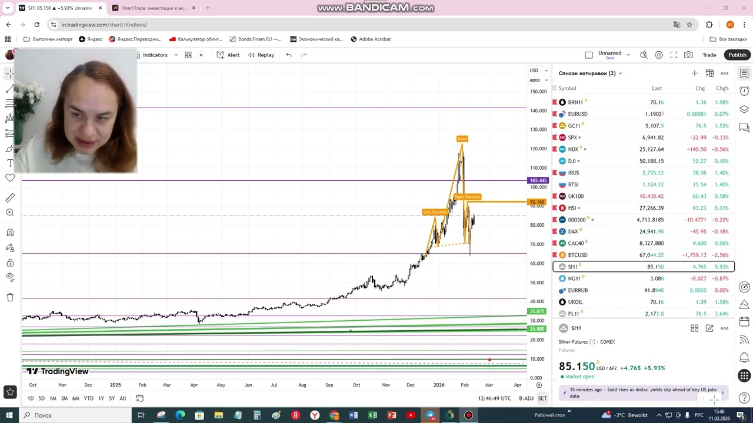Viewport: 753px width, 423px height.
Task: Activate the zoom-in tool
Action: [x=10, y=213]
